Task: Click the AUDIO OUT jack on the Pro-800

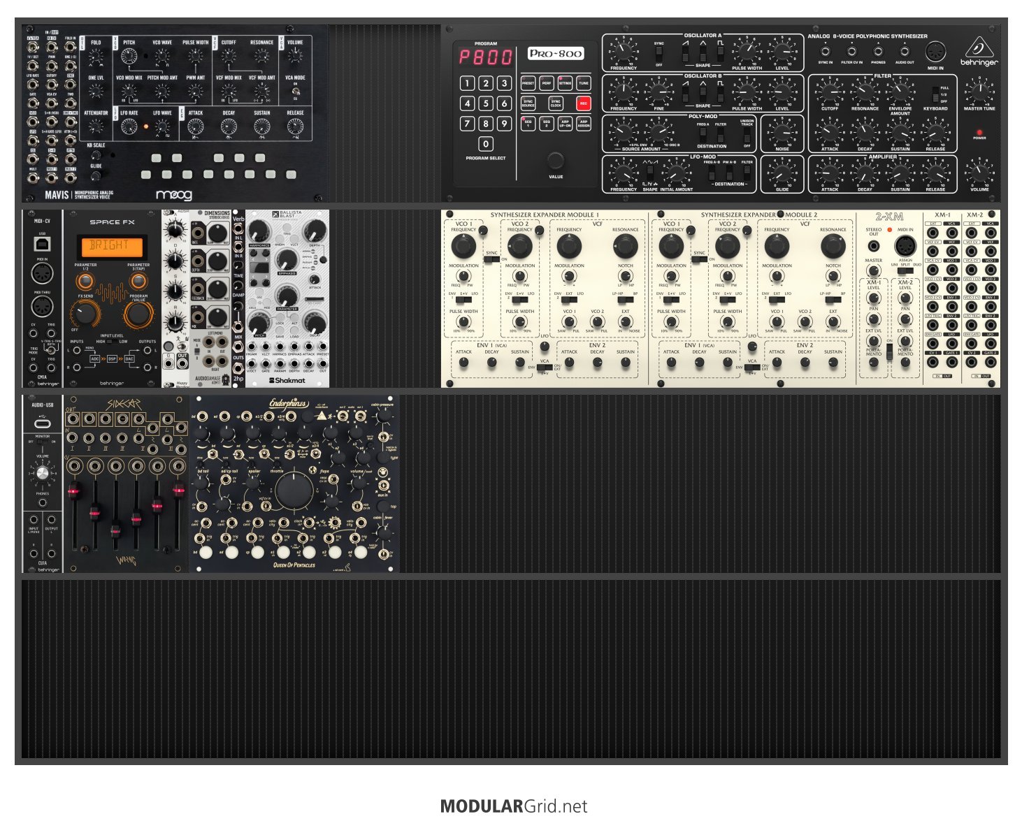Action: click(905, 52)
